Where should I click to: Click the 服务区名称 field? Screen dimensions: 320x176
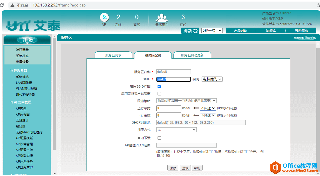(x=173, y=72)
